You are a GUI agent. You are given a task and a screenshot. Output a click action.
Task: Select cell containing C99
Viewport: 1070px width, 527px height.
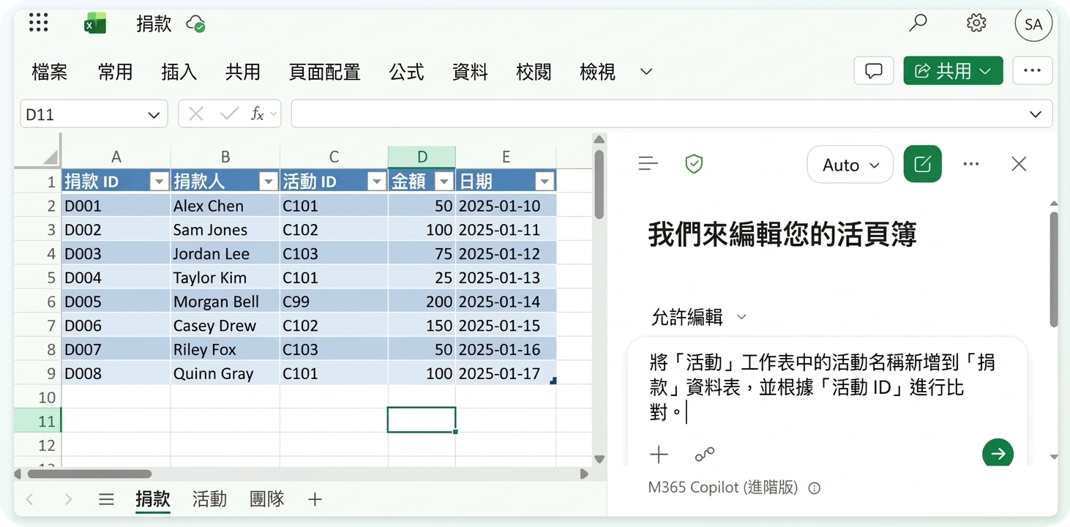334,302
